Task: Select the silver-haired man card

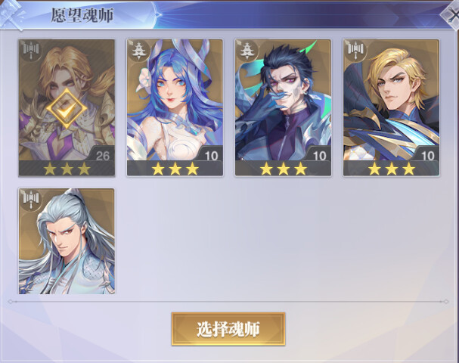Action: tap(67, 241)
